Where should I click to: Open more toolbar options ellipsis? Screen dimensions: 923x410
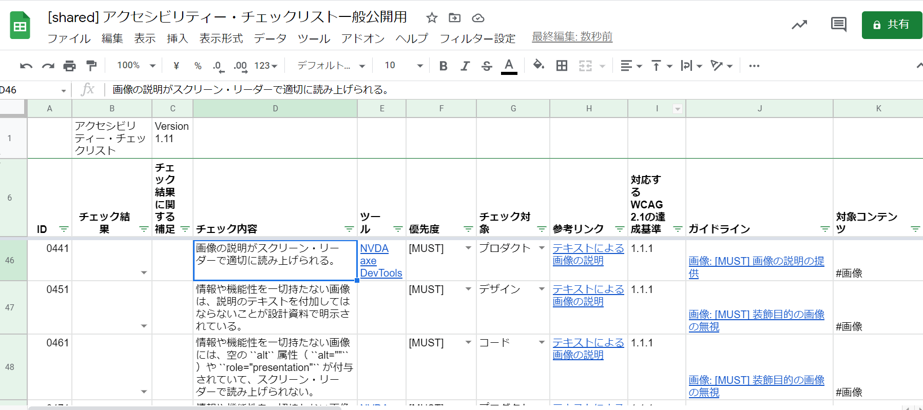pos(754,66)
